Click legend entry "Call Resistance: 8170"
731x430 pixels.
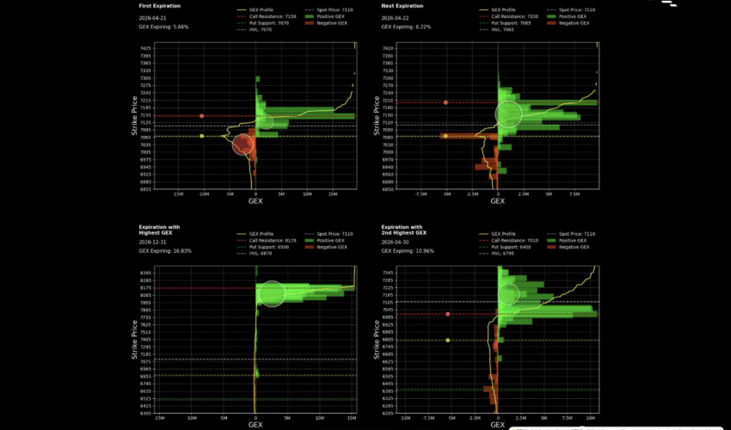[267, 241]
